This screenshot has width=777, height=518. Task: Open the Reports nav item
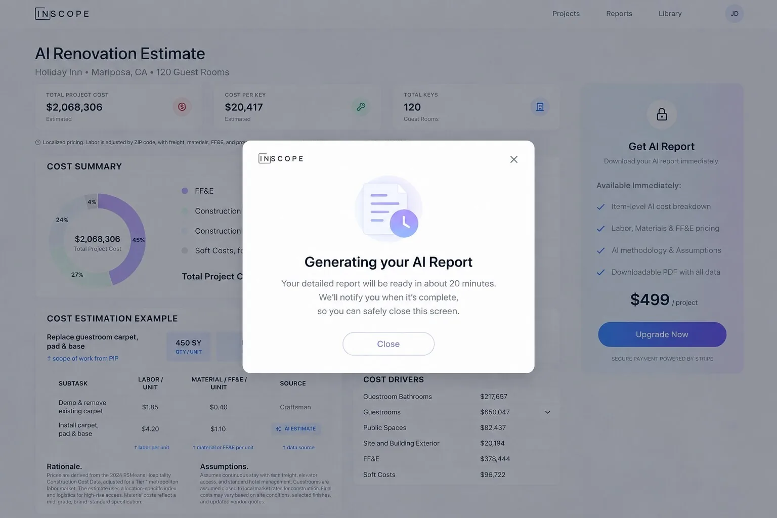619,14
